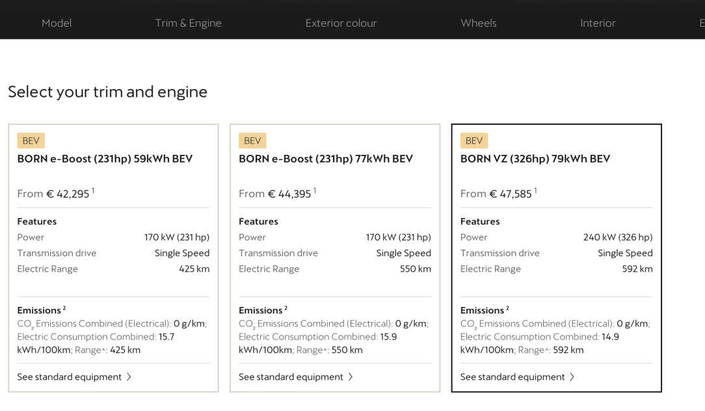The height and width of the screenshot is (411, 705).
Task: Click emissions text with 14.9 kWh/100km consumption
Action: [x=555, y=337]
